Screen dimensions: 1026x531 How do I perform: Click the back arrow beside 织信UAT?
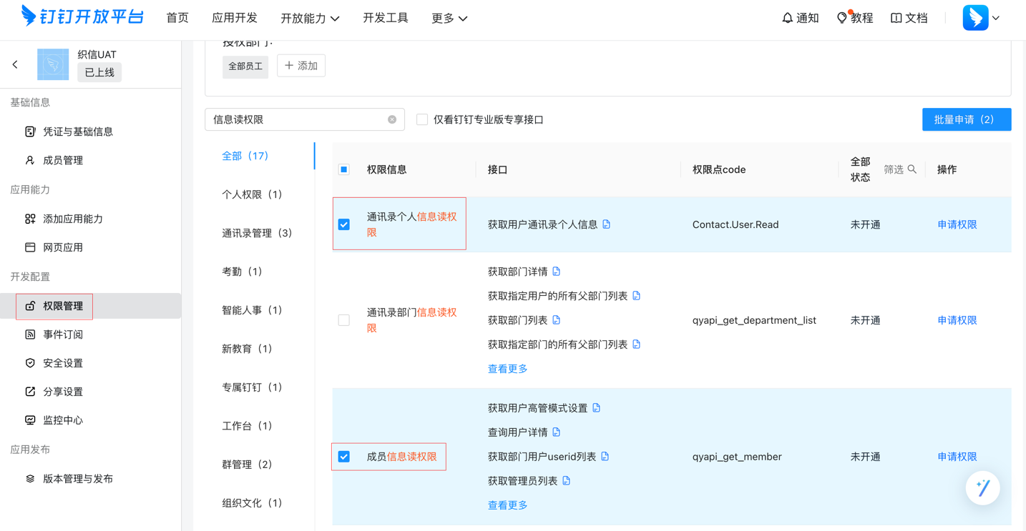[x=15, y=65]
